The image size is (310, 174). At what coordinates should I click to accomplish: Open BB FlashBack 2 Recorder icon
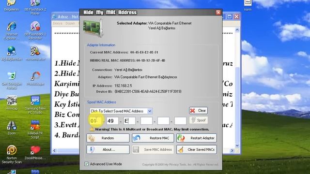[35, 30]
